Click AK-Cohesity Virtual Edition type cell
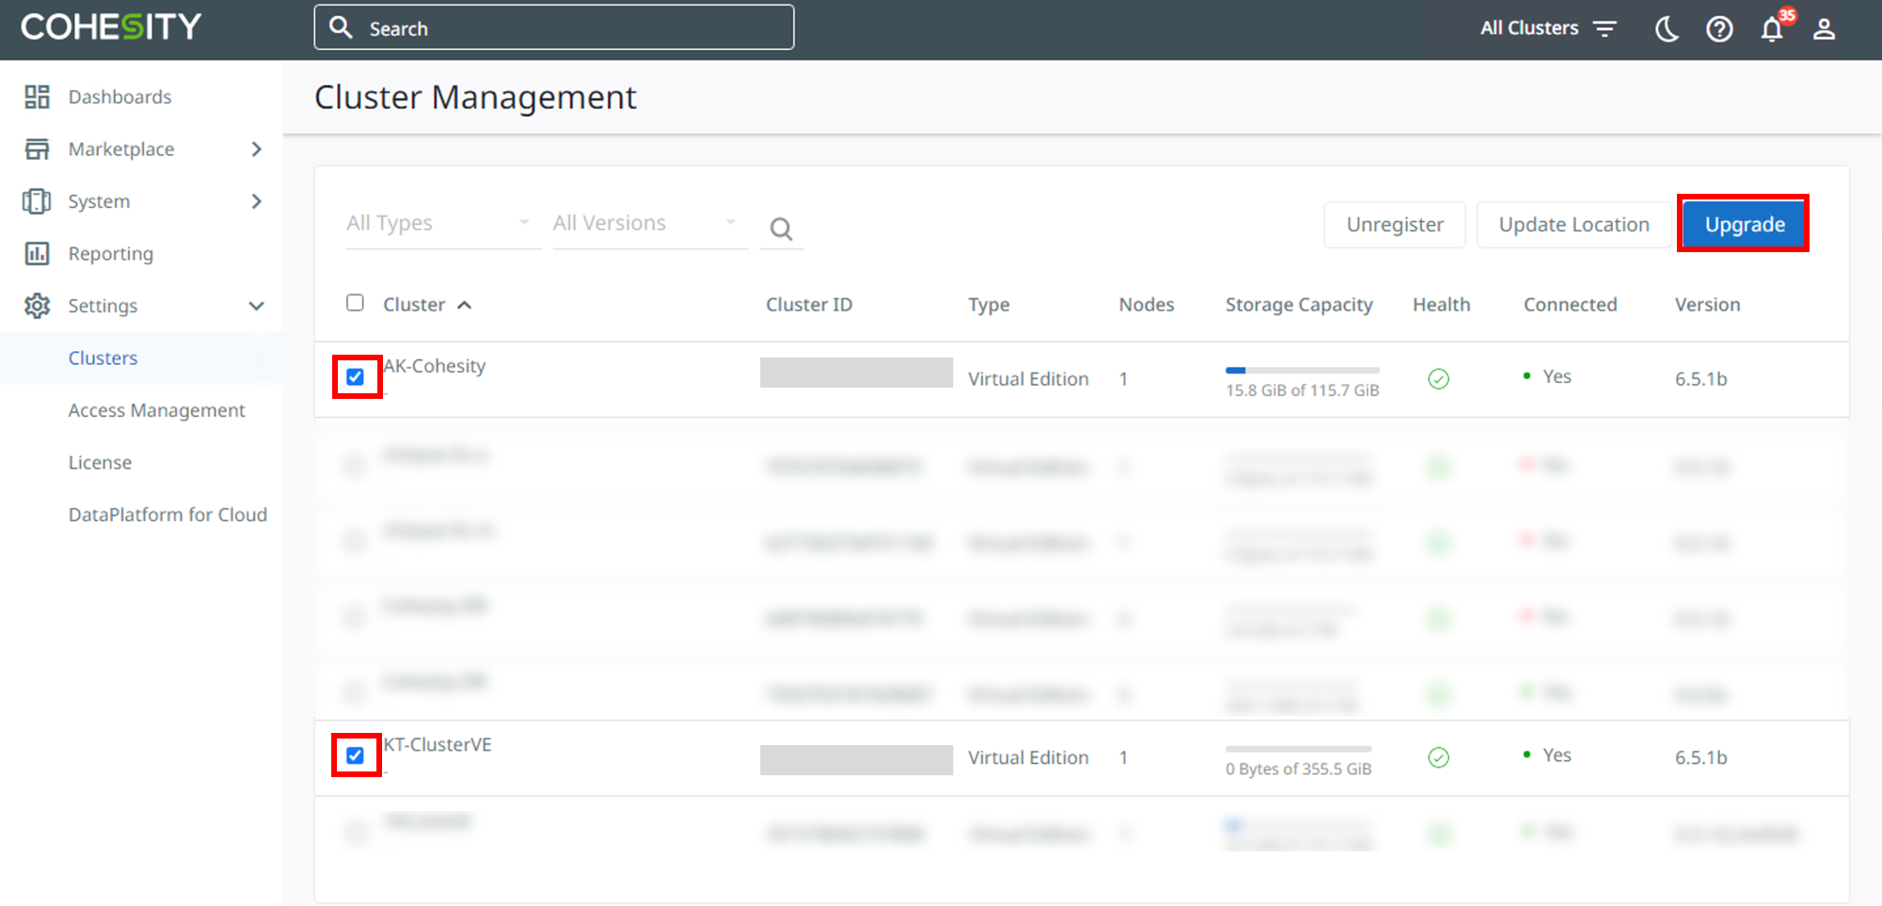Image resolution: width=1882 pixels, height=906 pixels. click(1028, 379)
